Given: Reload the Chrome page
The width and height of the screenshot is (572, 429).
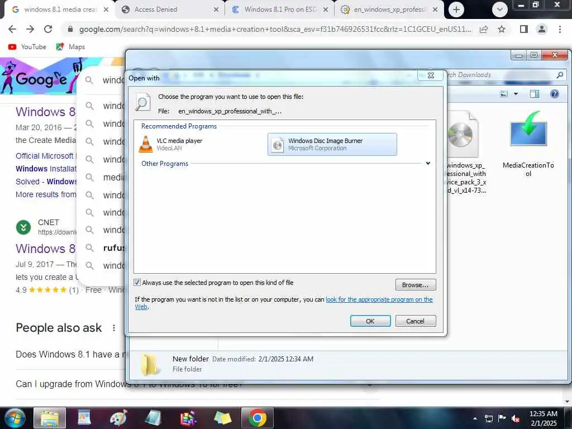Looking at the screenshot, I should pos(48,29).
